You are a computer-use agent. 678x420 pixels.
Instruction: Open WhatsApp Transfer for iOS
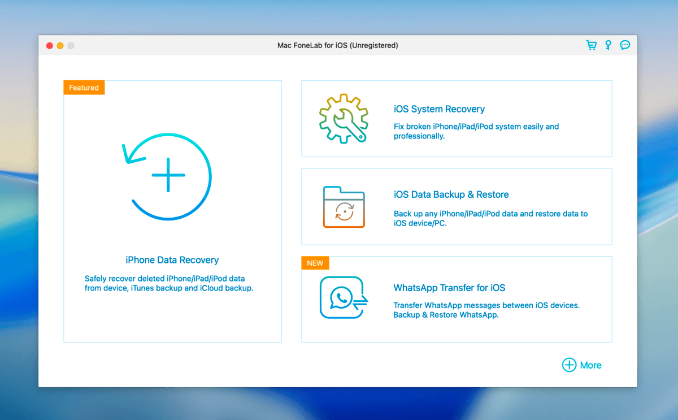457,299
